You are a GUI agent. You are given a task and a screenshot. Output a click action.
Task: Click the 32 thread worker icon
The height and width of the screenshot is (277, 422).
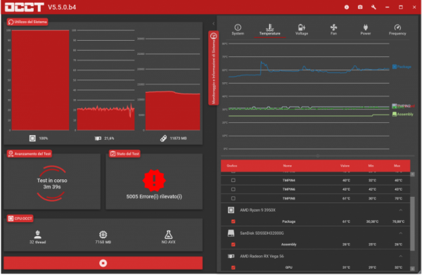[38, 235]
